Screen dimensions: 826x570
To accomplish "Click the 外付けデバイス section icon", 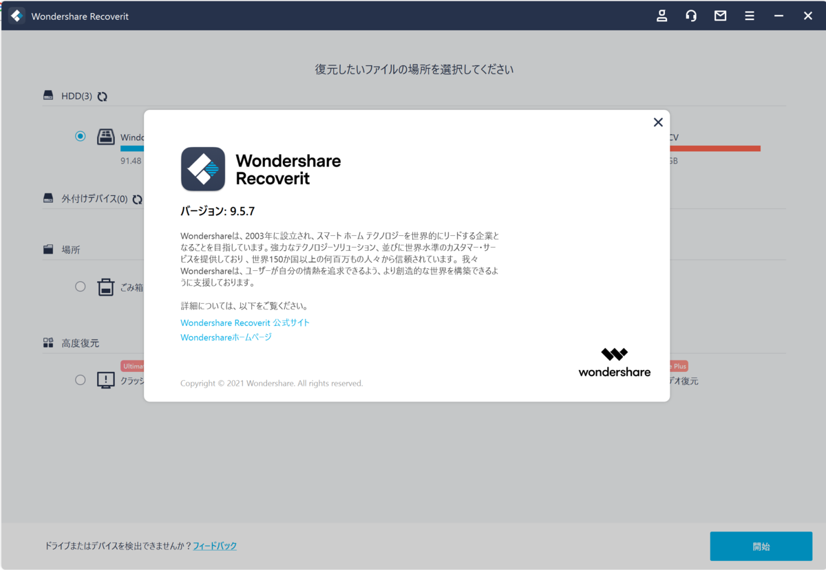I will tap(48, 199).
